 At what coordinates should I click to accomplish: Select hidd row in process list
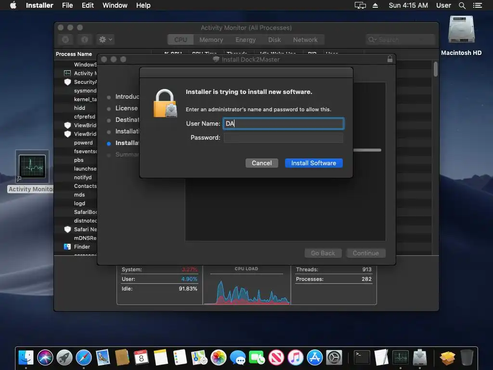click(x=76, y=108)
